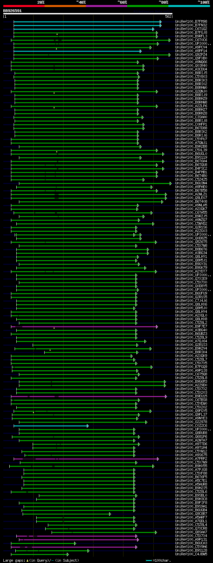Screen dimensions: 213x563
Task: Click UniRef100_Q9C8R7 entry
Action: (x=191, y=514)
